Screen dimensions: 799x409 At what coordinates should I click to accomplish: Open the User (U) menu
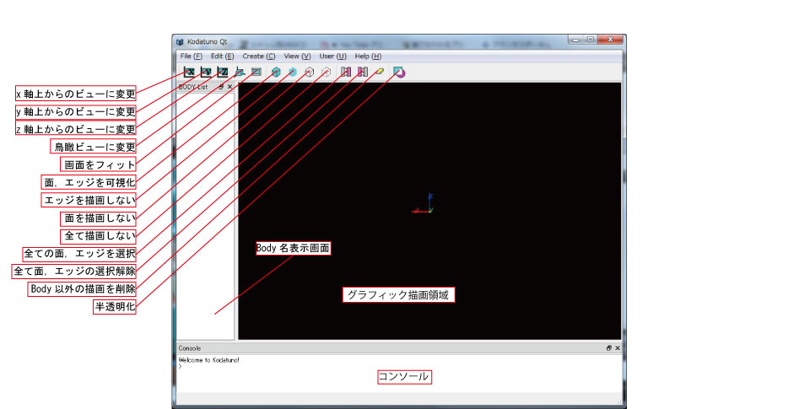[332, 56]
